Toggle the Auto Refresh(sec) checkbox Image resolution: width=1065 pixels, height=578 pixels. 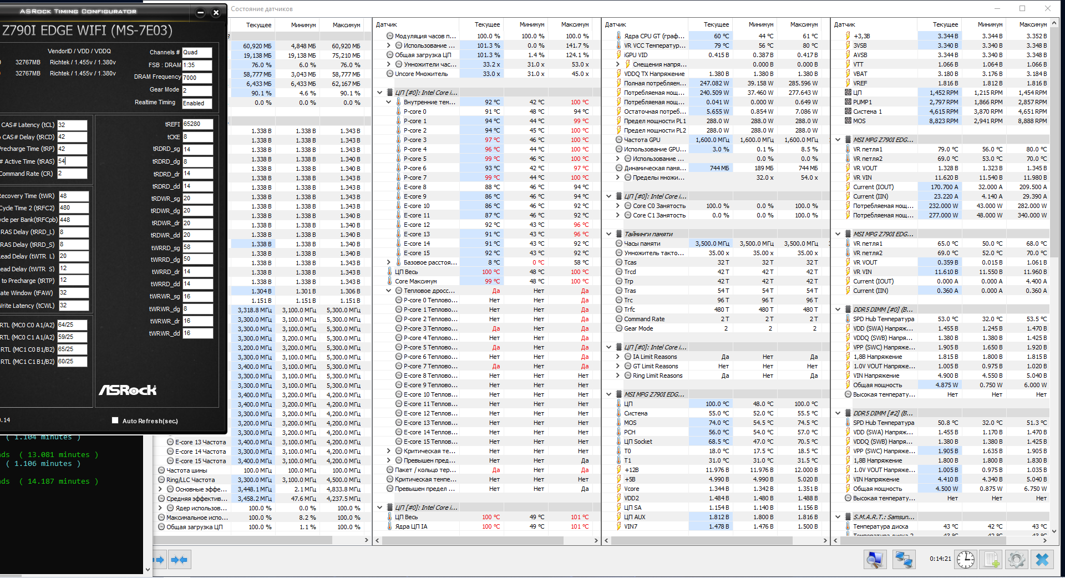tap(115, 420)
